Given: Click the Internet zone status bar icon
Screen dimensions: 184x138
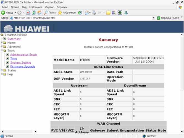Looking at the screenshot, I should (144, 136).
